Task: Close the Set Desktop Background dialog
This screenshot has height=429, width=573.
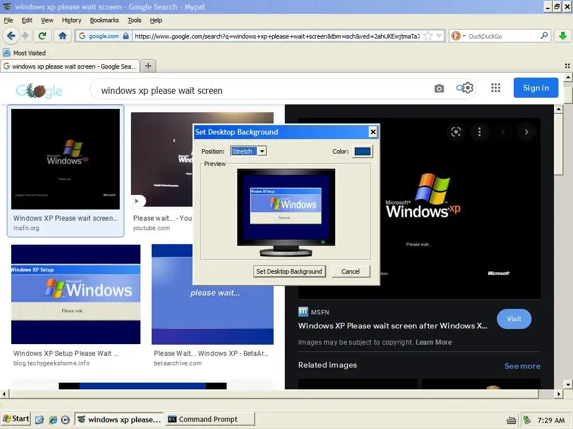Action: 373,132
